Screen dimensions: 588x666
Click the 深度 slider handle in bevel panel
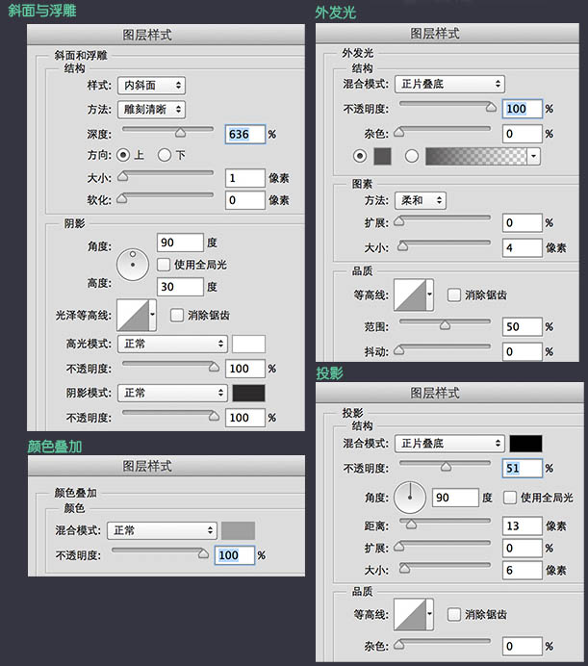pos(181,133)
